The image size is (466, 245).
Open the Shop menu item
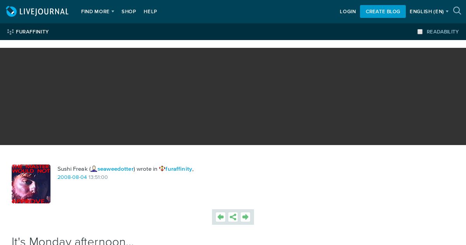point(129,12)
